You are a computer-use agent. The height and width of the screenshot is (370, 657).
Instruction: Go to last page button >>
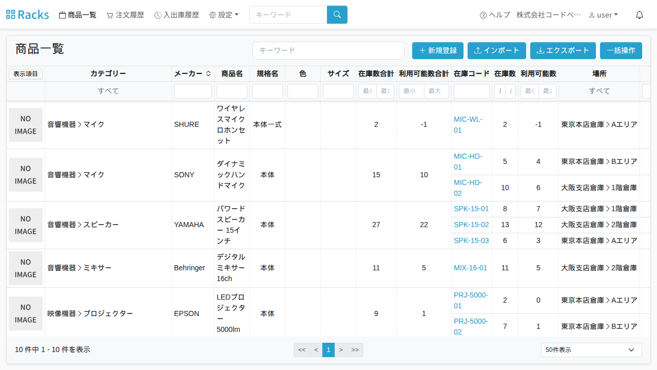pos(355,350)
